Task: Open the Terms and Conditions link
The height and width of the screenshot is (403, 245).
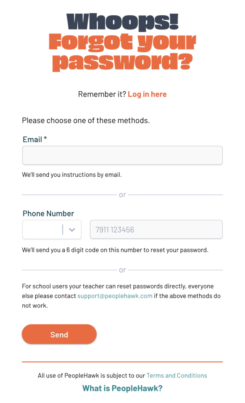Action: pos(177,375)
